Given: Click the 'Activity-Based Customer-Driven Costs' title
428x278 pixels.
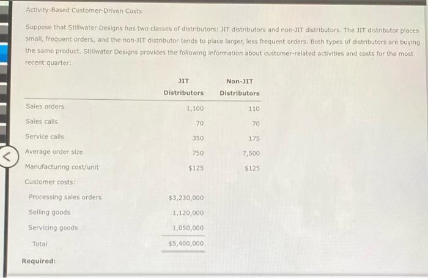Looking at the screenshot, I should 84,10.
